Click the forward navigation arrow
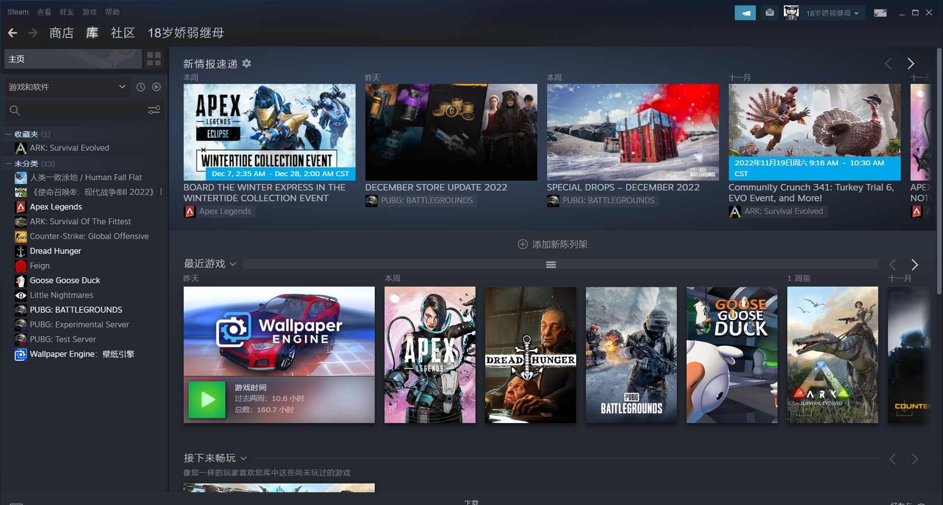 pyautogui.click(x=33, y=33)
